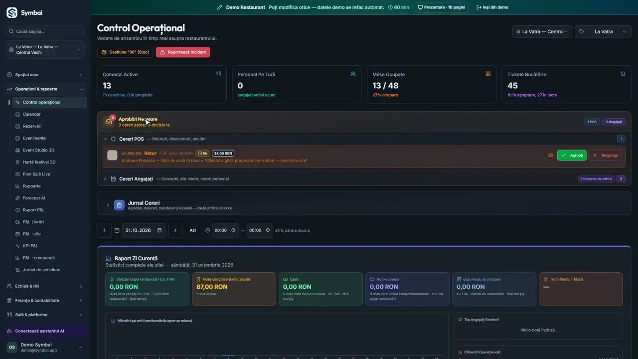Click the Raportează Incident button

point(183,52)
